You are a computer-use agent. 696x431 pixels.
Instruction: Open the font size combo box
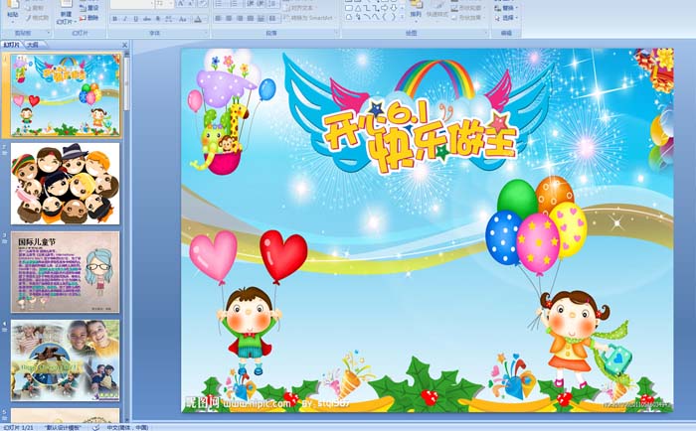coord(165,4)
